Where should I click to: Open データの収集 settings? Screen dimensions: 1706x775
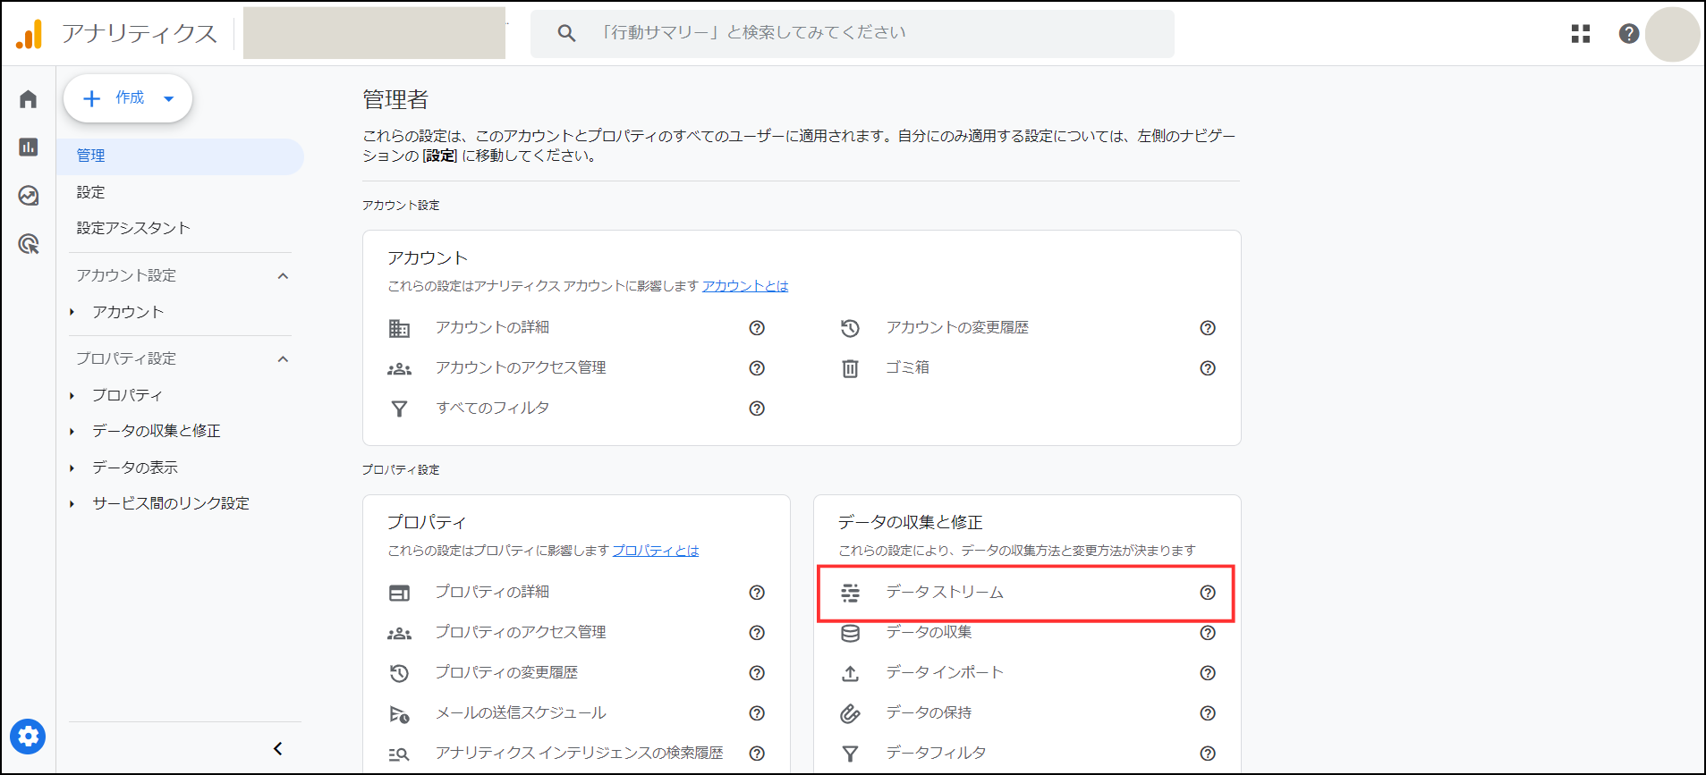pos(929,633)
